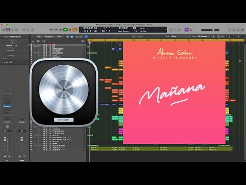This screenshot has width=246, height=185.
Task: Toggle the yellow Cycle mode button
Action: point(75,30)
